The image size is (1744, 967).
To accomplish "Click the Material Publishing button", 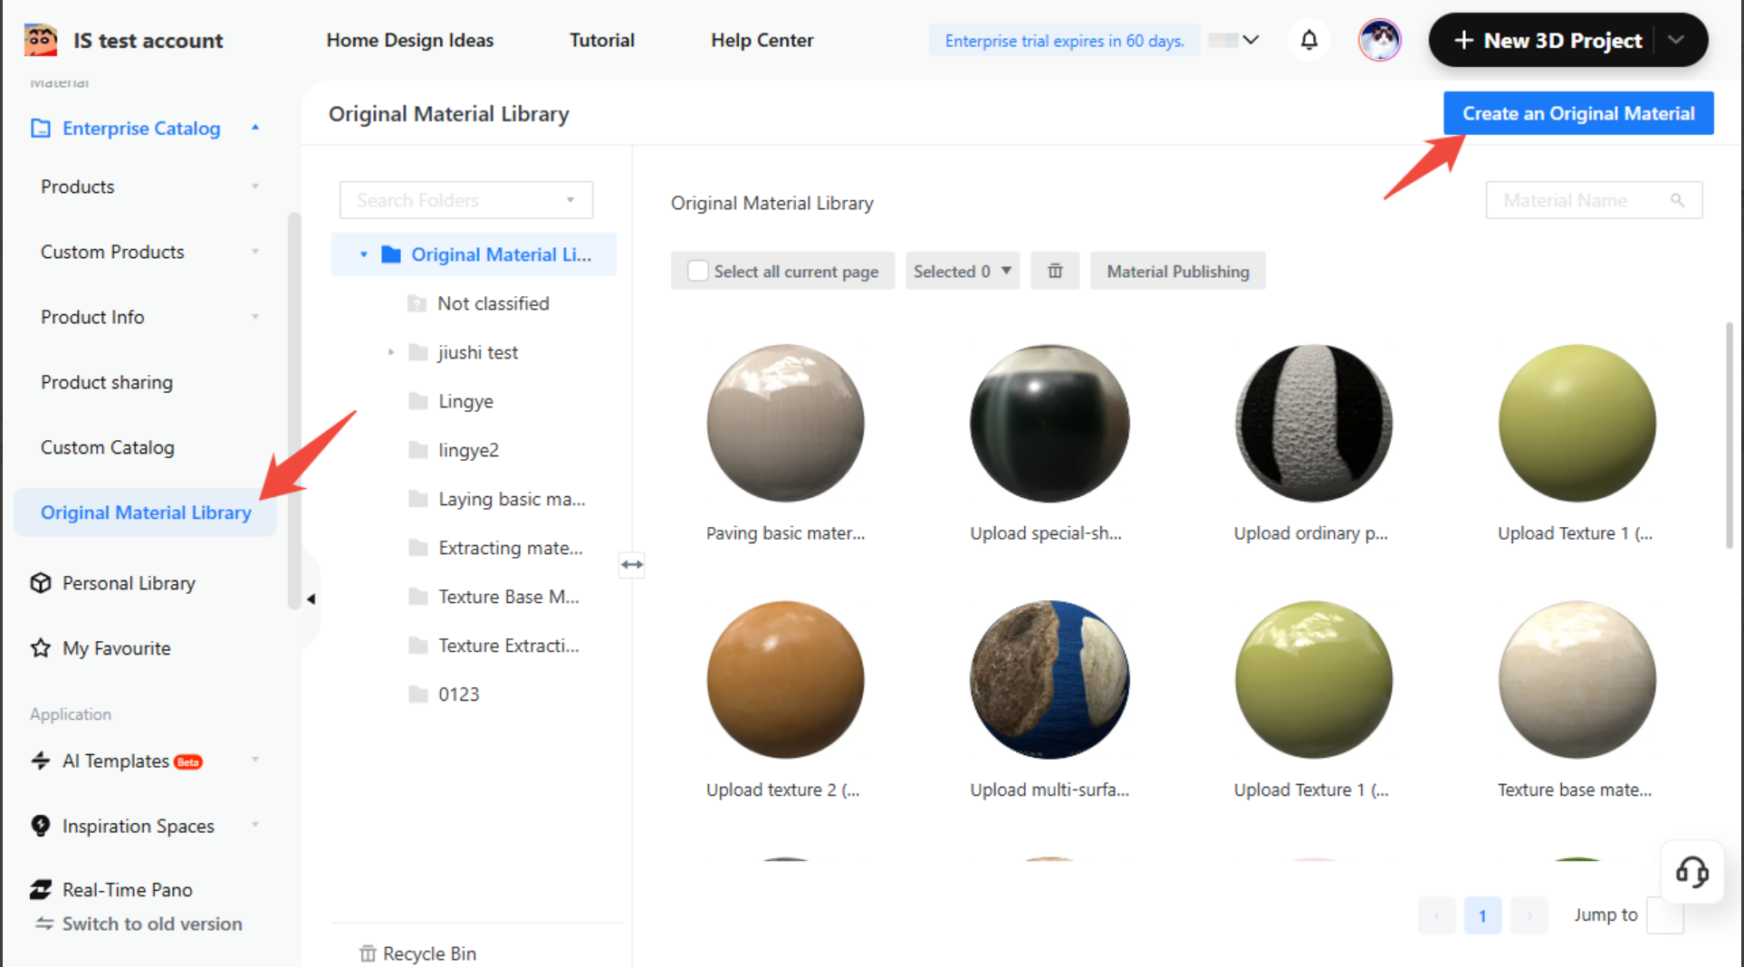I will click(x=1177, y=271).
